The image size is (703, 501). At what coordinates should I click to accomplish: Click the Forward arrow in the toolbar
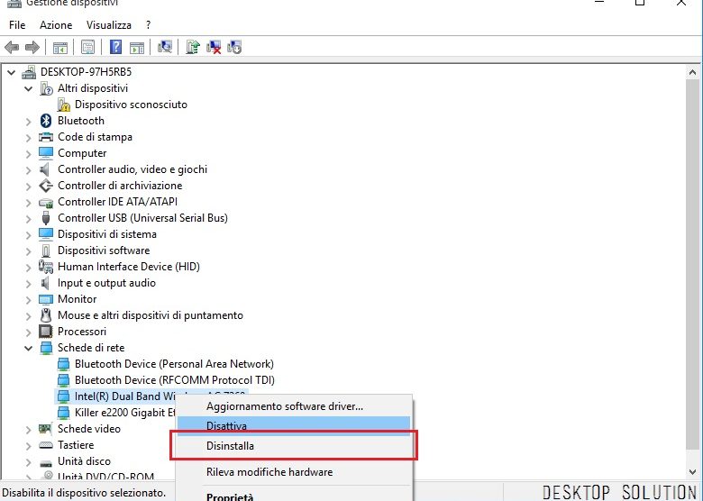(x=32, y=47)
